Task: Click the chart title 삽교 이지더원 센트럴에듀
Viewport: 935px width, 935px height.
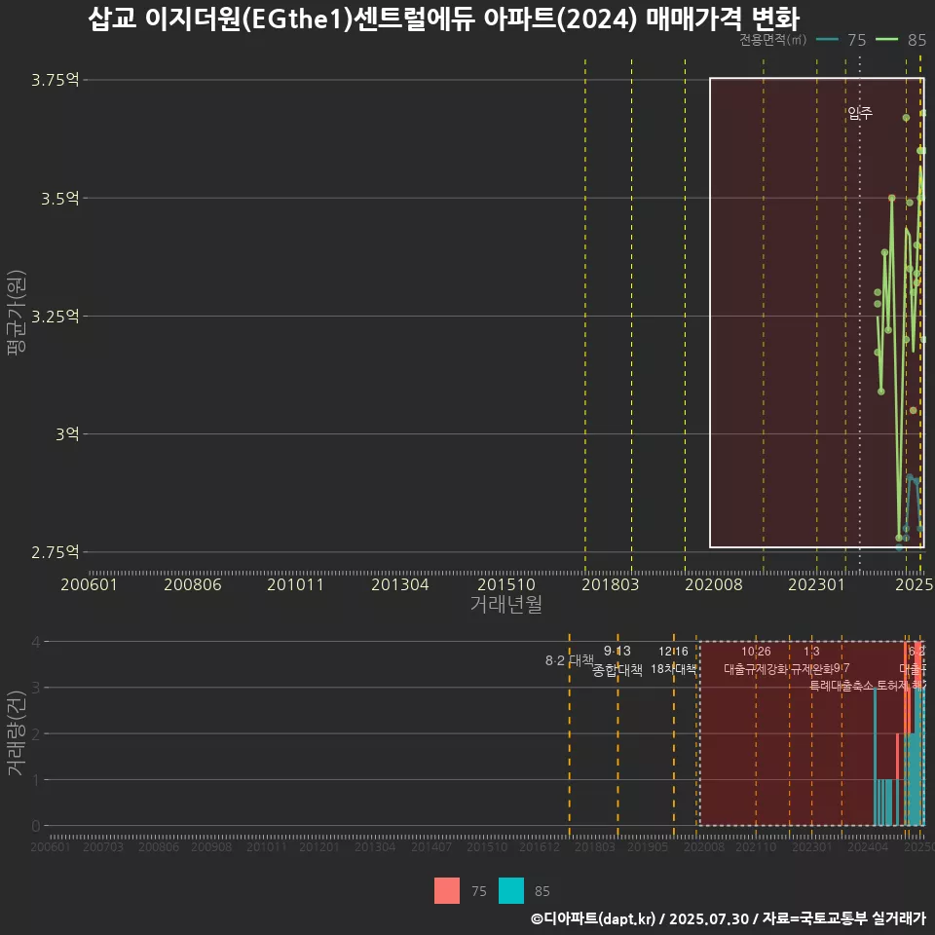Action: [x=444, y=19]
